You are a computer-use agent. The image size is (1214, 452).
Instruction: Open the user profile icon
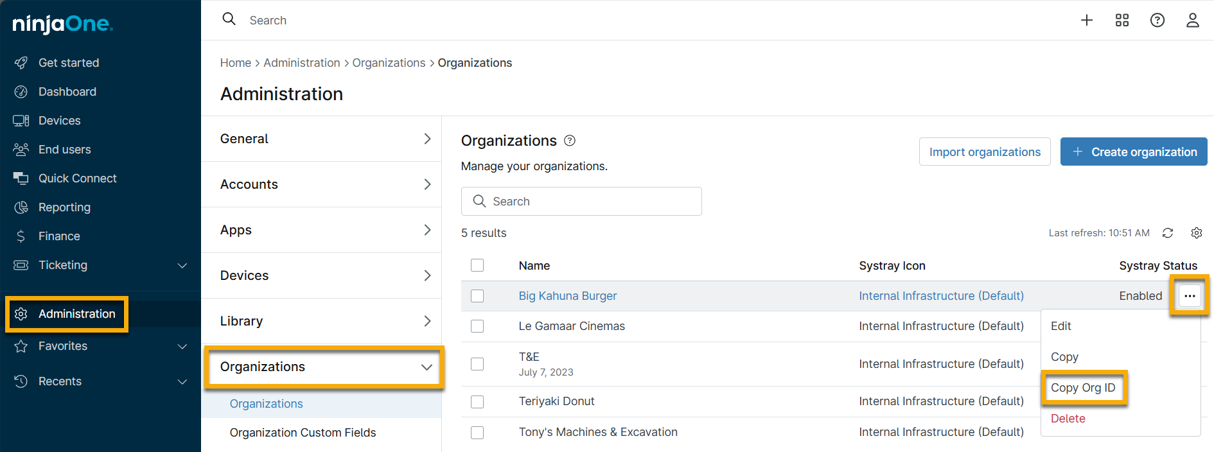pos(1193,21)
